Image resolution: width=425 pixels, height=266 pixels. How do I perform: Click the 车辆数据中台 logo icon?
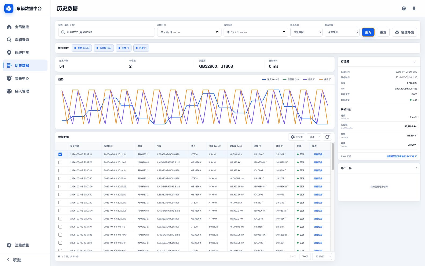point(9,9)
